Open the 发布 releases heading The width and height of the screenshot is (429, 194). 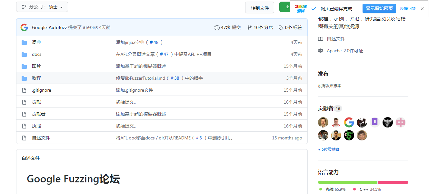(323, 74)
